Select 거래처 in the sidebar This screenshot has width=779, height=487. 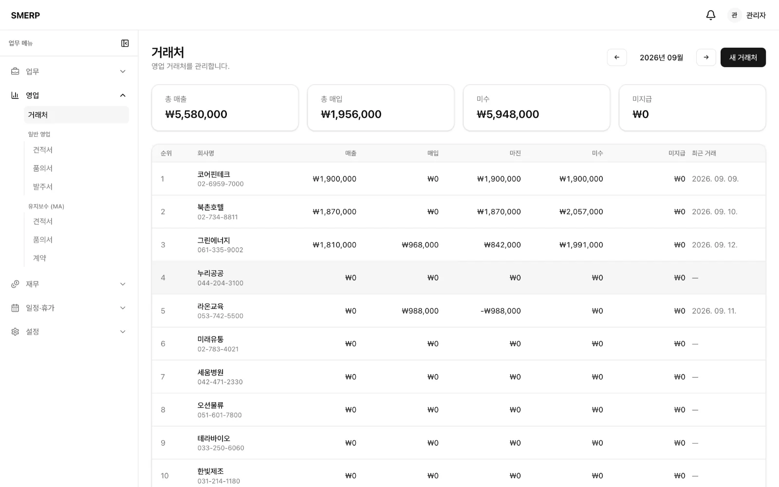(76, 115)
